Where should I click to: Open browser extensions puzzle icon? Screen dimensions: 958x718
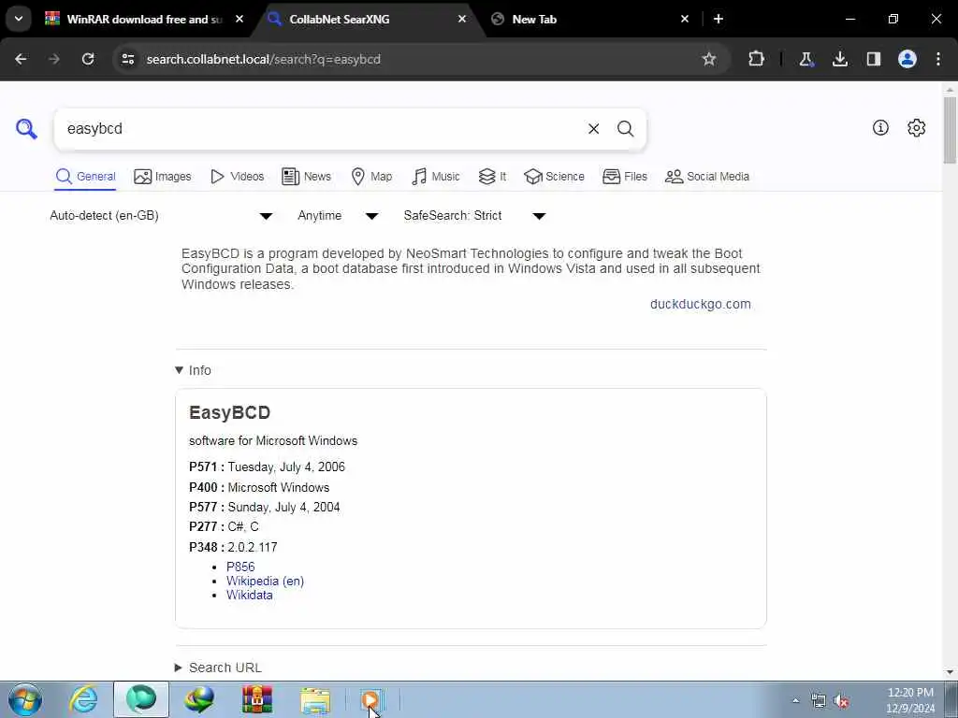756,59
